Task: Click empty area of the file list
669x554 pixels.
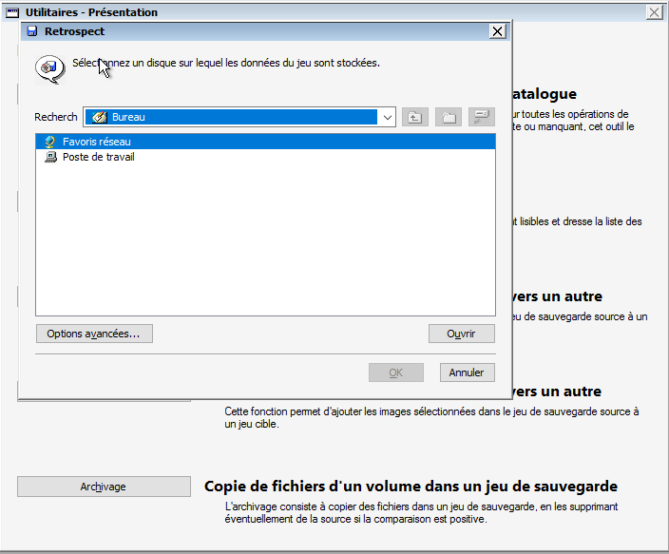Action: click(x=264, y=247)
